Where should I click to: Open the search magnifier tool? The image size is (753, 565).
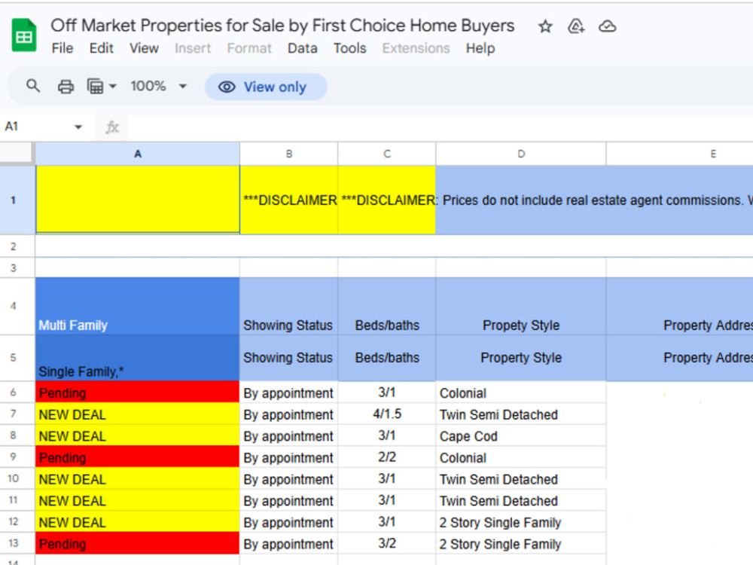pyautogui.click(x=32, y=87)
